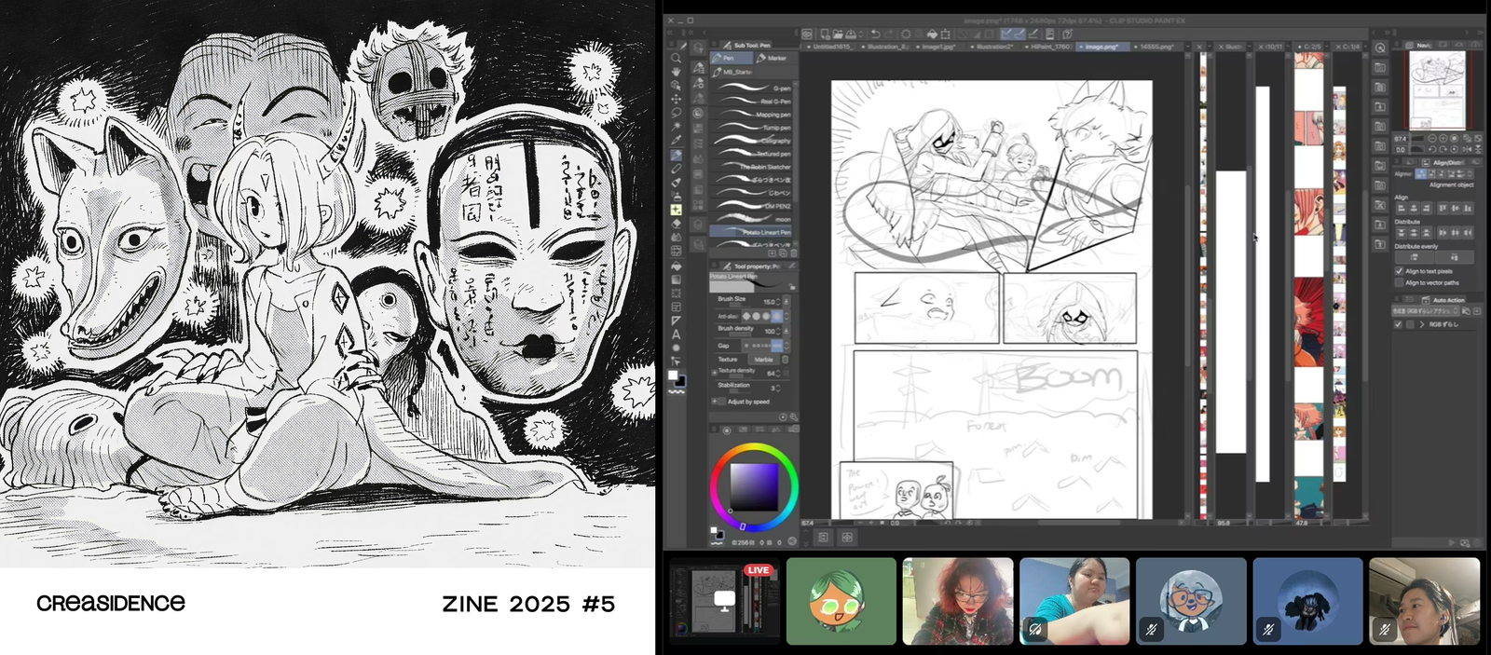This screenshot has height=655, width=1491.
Task: Expand the Texture density settings
Action: pos(715,372)
